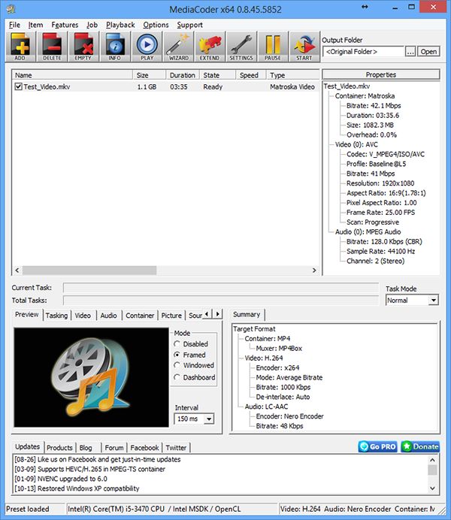Image resolution: width=451 pixels, height=520 pixels.
Task: Uncheck the Test_Video.mkv checkbox
Action: tap(19, 87)
